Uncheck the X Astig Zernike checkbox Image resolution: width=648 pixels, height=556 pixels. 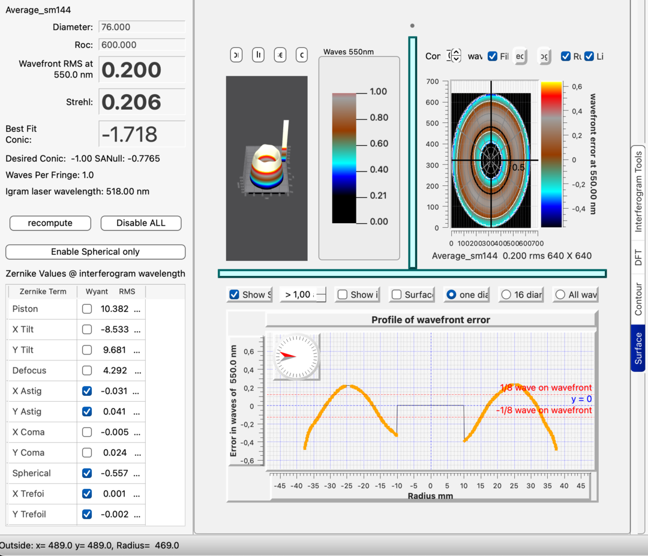click(x=87, y=391)
